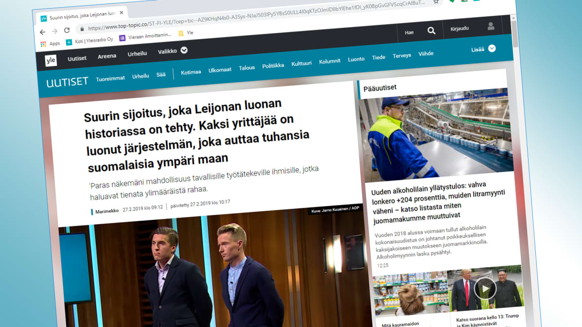The height and width of the screenshot is (327, 582).
Task: Open Urheilu in the top menu
Action: (x=137, y=53)
